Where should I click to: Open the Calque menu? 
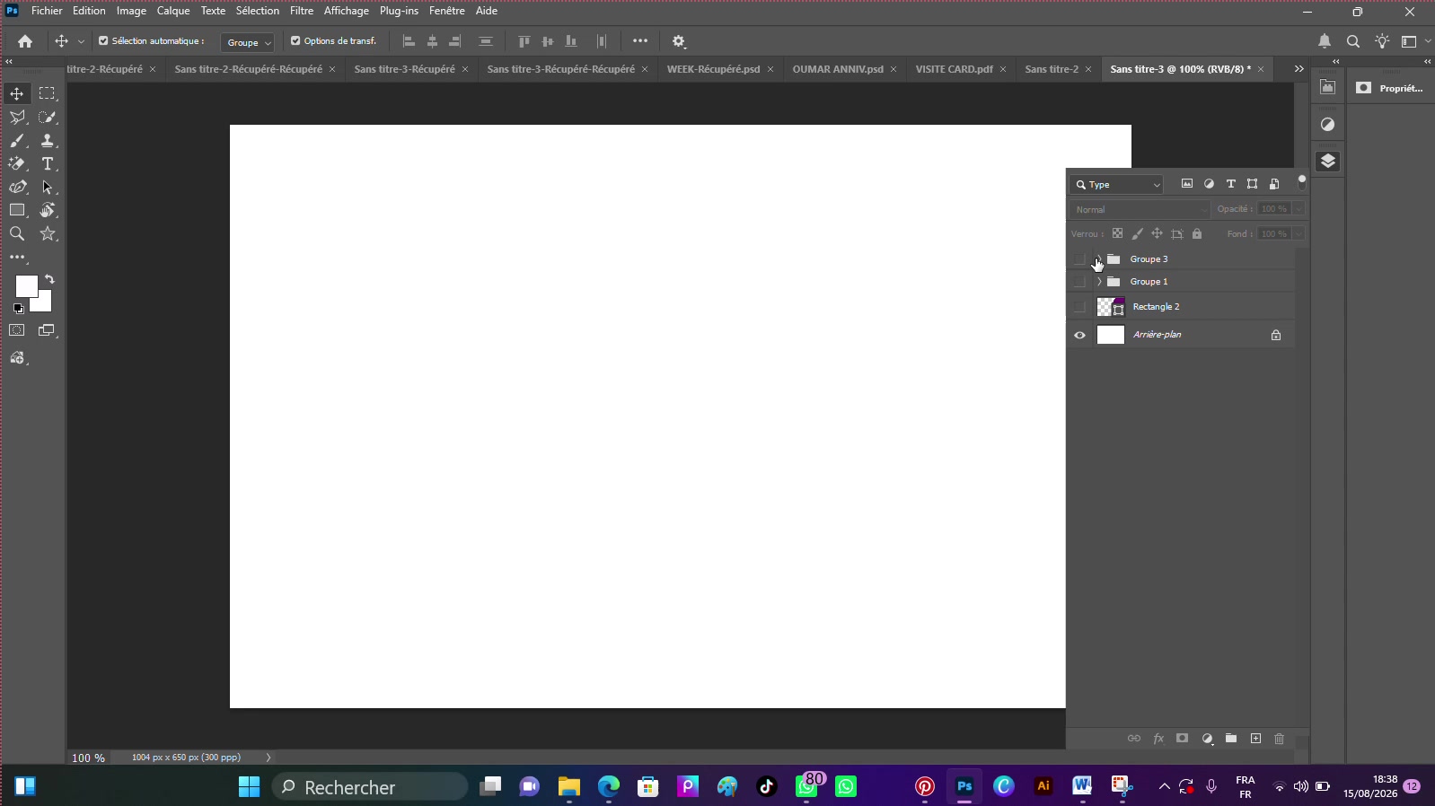(173, 11)
